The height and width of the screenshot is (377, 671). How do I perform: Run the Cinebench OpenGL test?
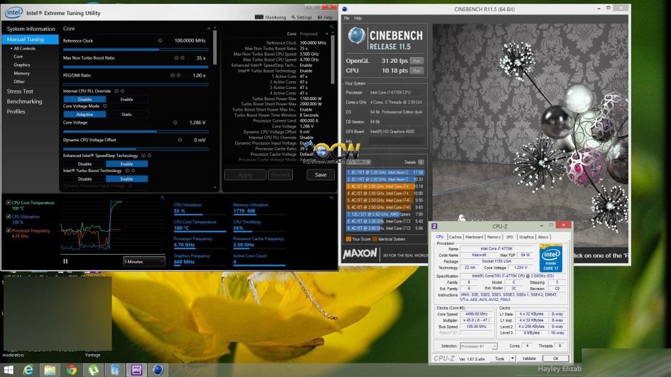416,61
